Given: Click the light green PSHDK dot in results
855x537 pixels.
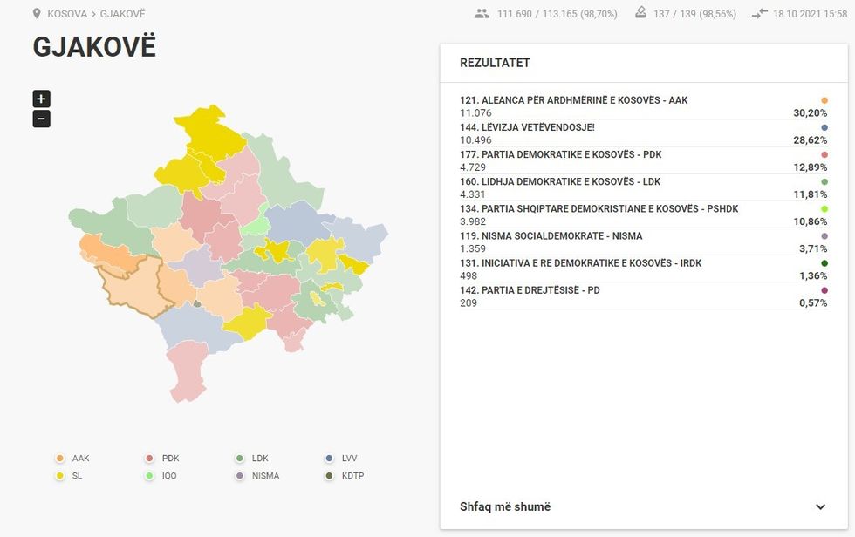Looking at the screenshot, I should [824, 208].
